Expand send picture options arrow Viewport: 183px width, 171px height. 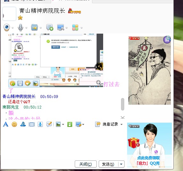click(63, 125)
